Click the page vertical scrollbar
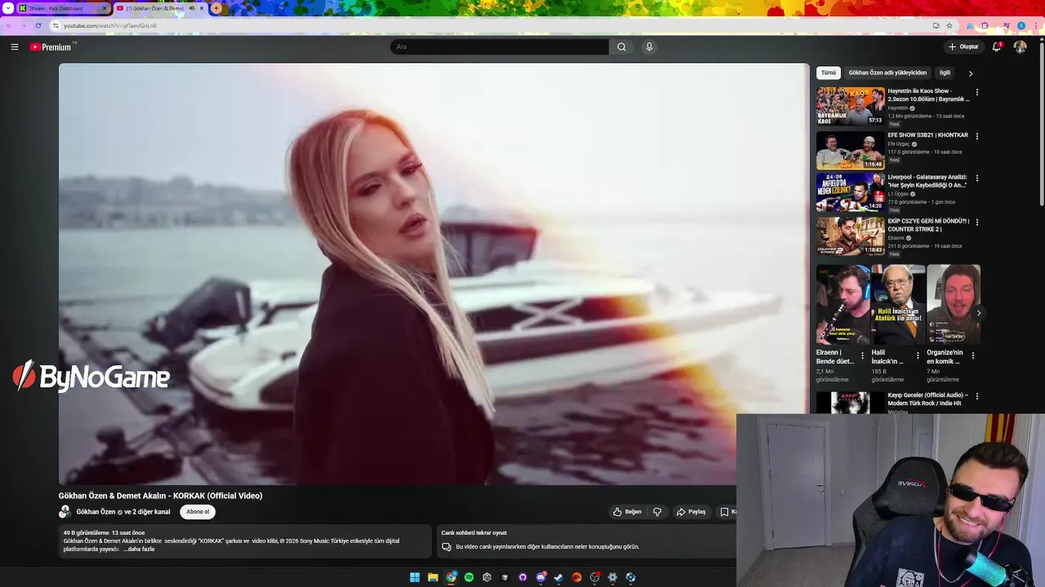 (x=1041, y=122)
